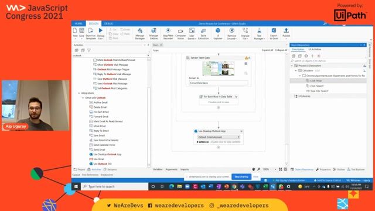Open the zoom percentage dropdown

[x=275, y=169]
